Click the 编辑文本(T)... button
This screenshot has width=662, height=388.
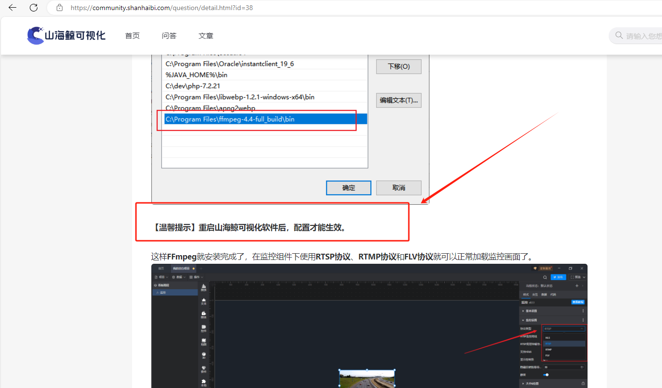(x=399, y=100)
